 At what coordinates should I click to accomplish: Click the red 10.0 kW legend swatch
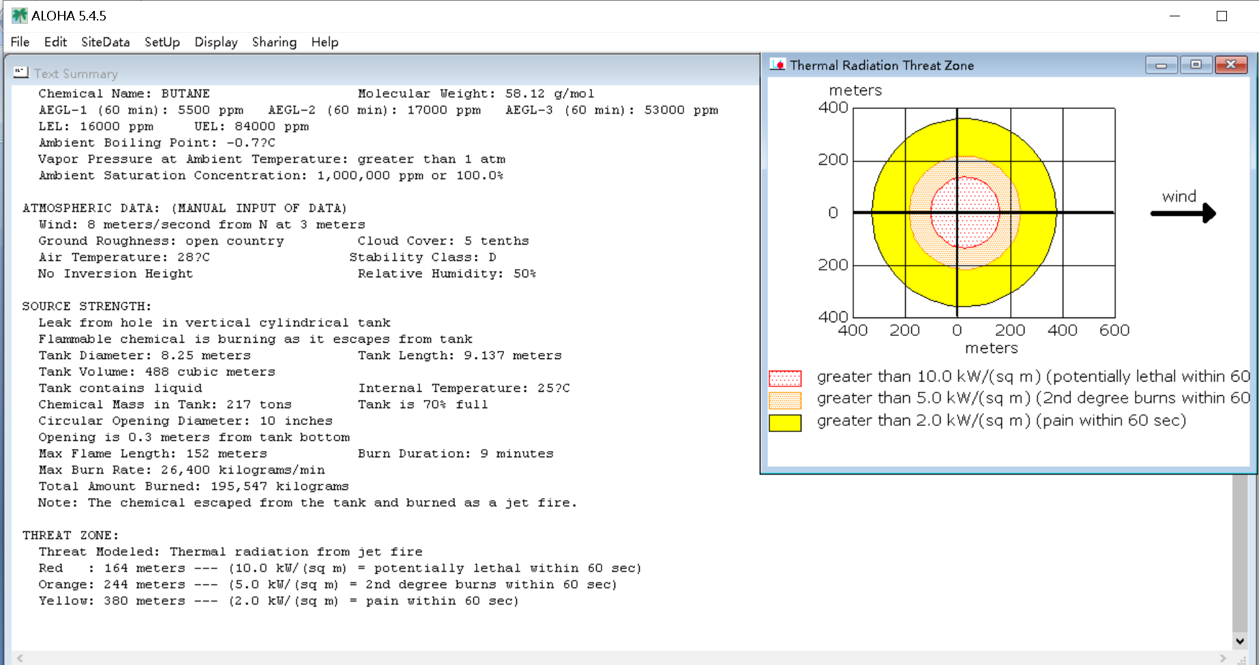[x=785, y=378]
